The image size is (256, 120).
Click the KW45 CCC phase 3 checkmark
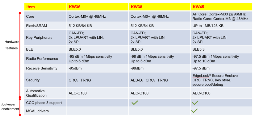(x=195, y=103)
